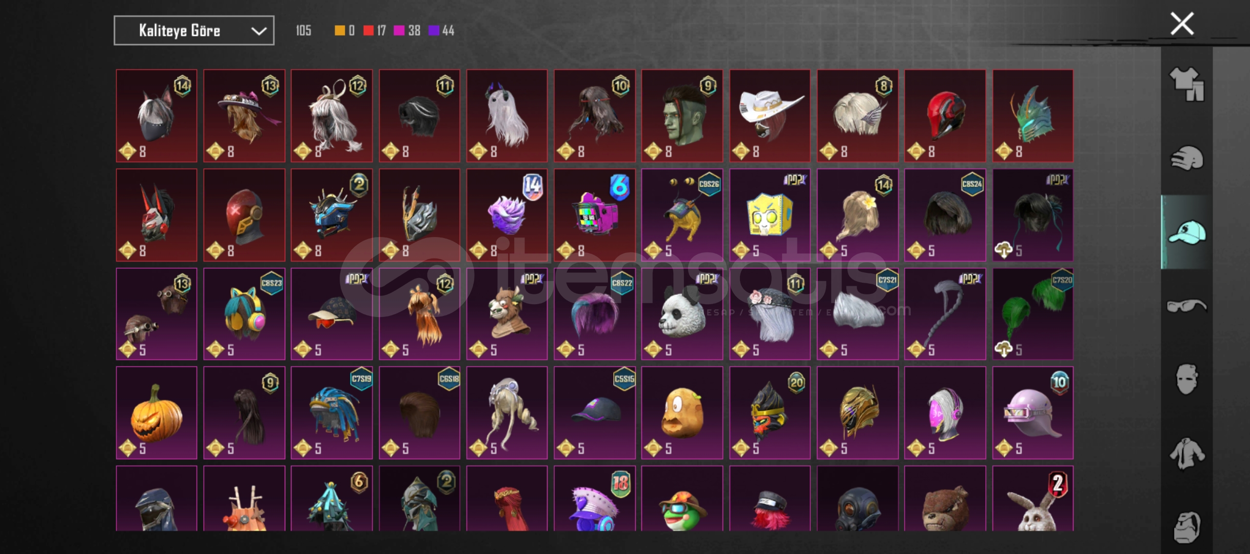This screenshot has height=554, width=1250.
Task: Select the green twin-tail hair C7S20 item
Action: click(x=1033, y=314)
